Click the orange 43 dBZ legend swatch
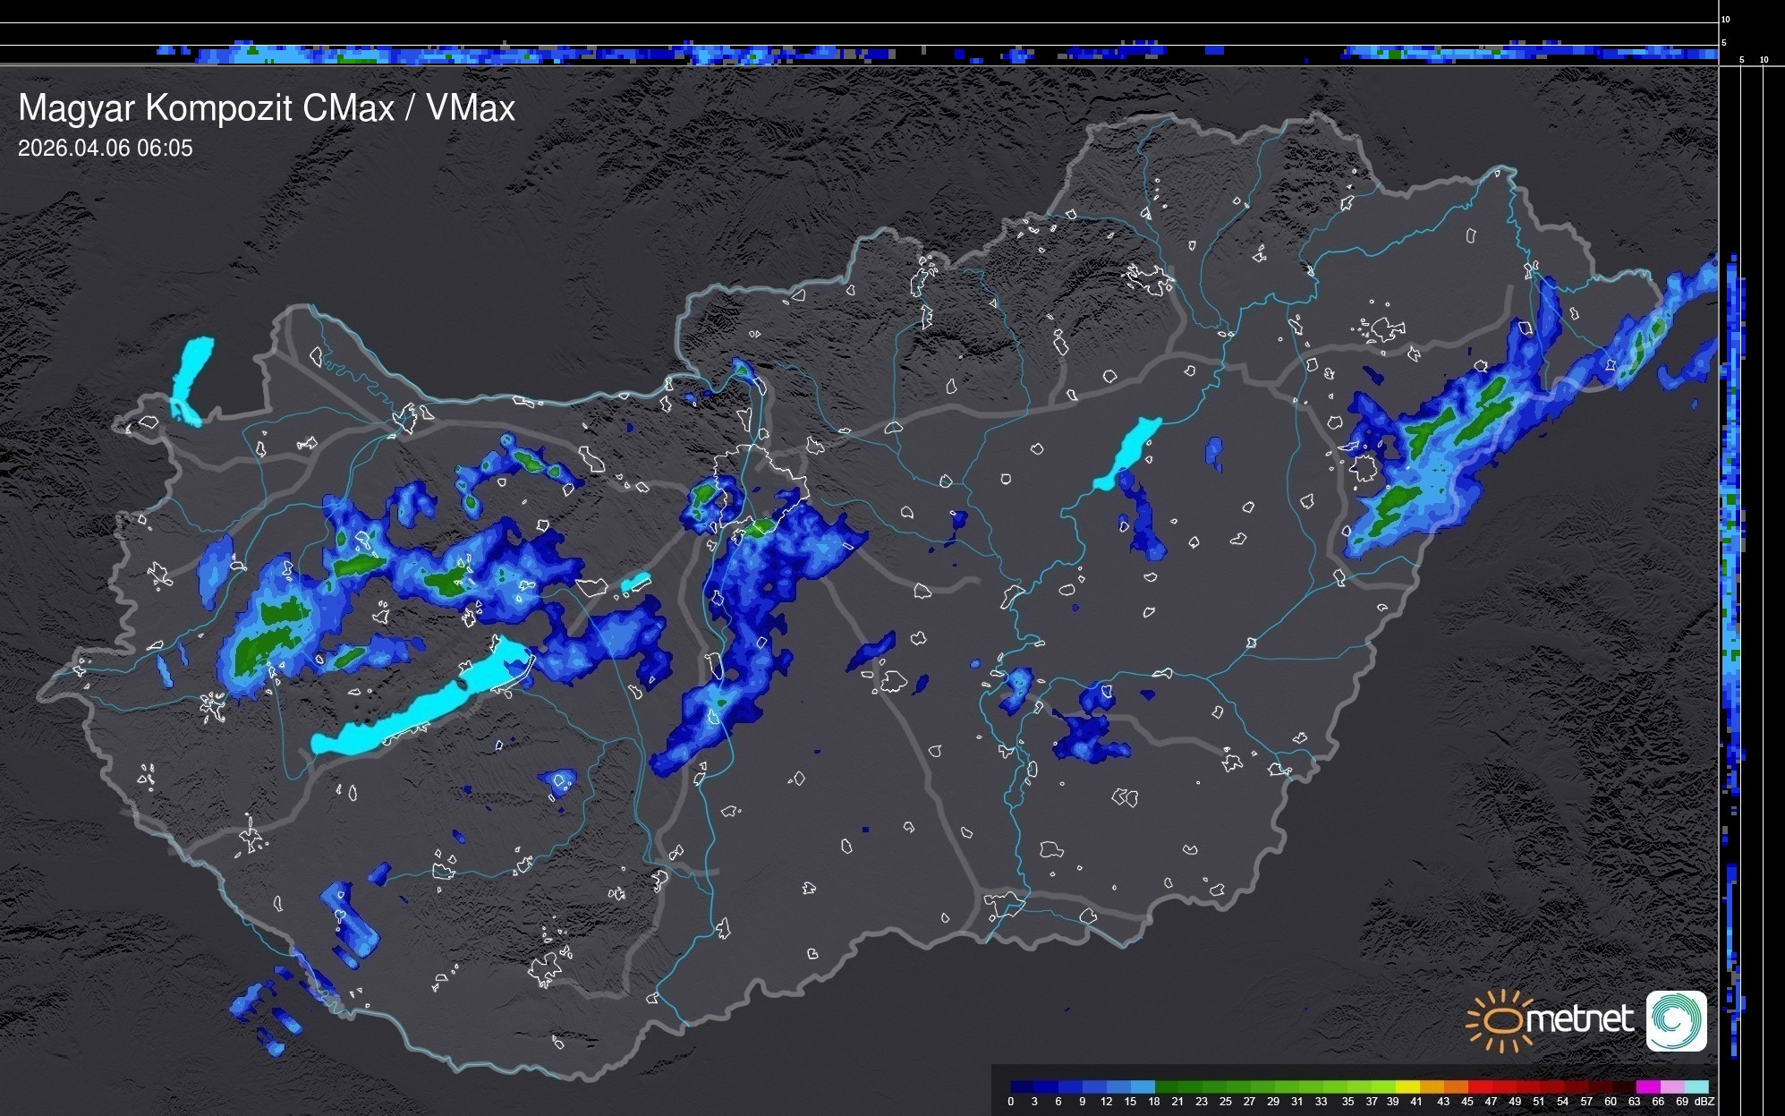The image size is (1785, 1116). click(1455, 1086)
